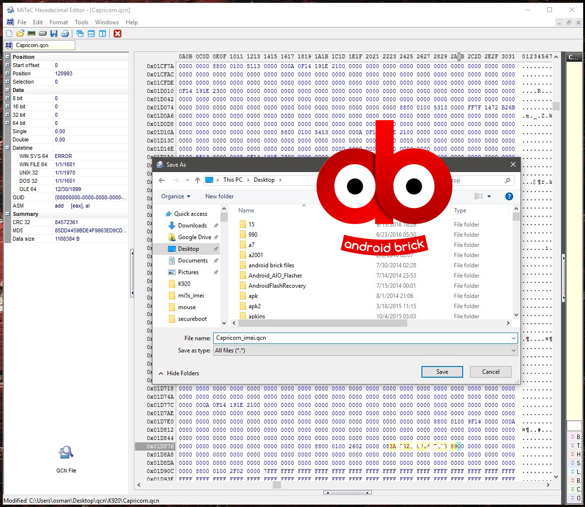Click the Save button in the dialog
The width and height of the screenshot is (585, 507).
pyautogui.click(x=442, y=372)
